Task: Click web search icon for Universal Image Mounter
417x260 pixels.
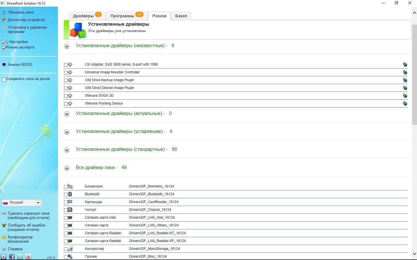Action: pos(405,72)
